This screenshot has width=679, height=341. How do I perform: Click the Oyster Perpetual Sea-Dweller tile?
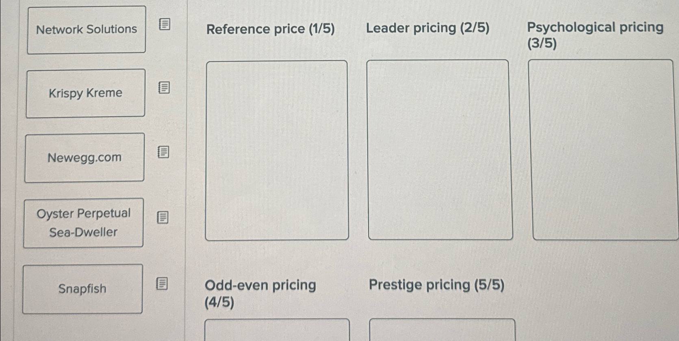point(84,223)
